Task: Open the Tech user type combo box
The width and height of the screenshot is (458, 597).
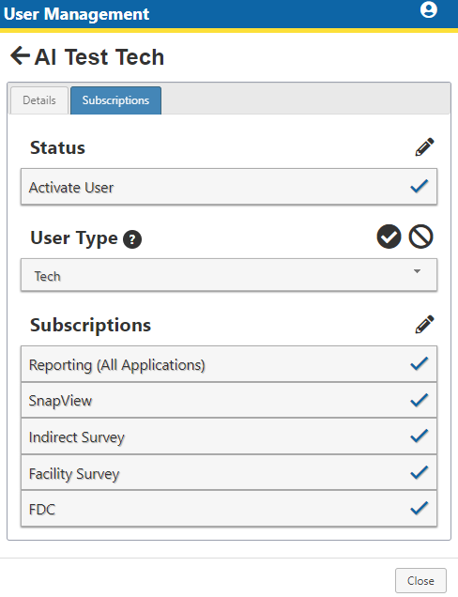Action: 229,275
